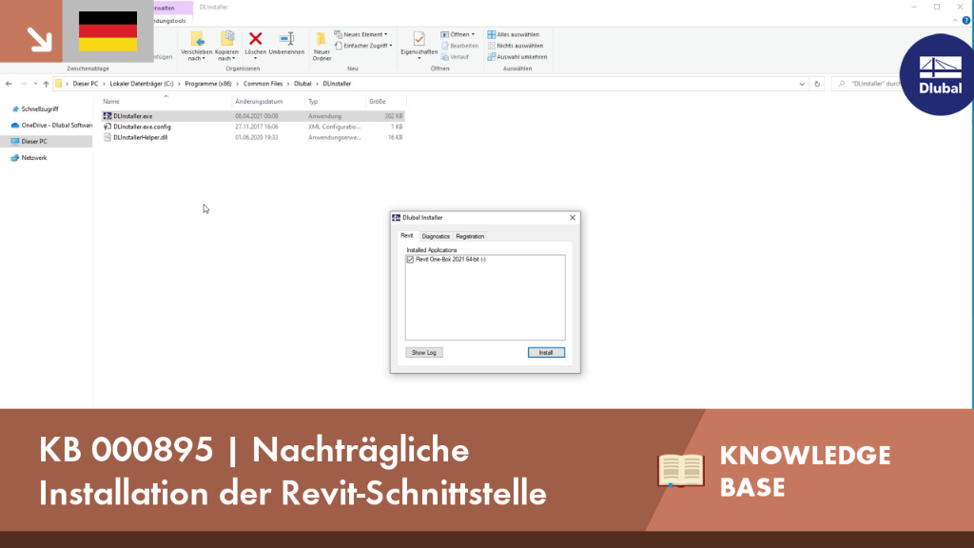Expand the Neues Element dropdown

[360, 35]
